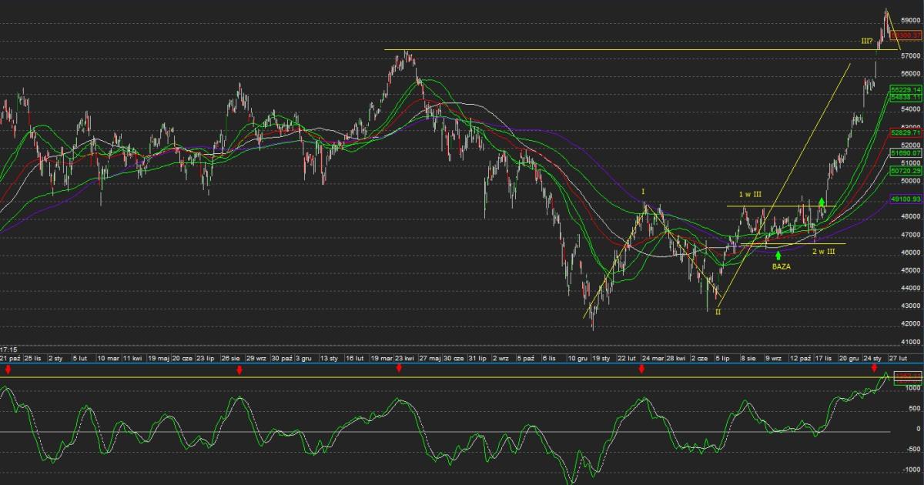Select the red arrow marker under 24 sty
This screenshot has height=485, width=924.
[x=874, y=370]
